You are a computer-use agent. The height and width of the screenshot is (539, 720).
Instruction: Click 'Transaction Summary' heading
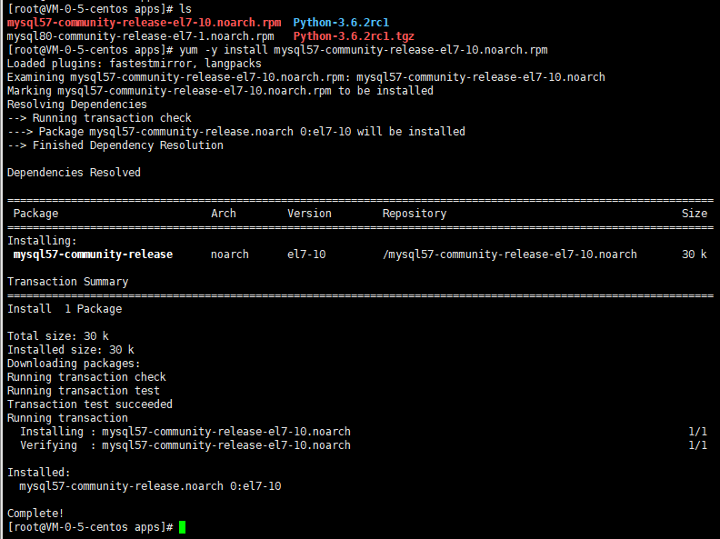click(x=68, y=282)
